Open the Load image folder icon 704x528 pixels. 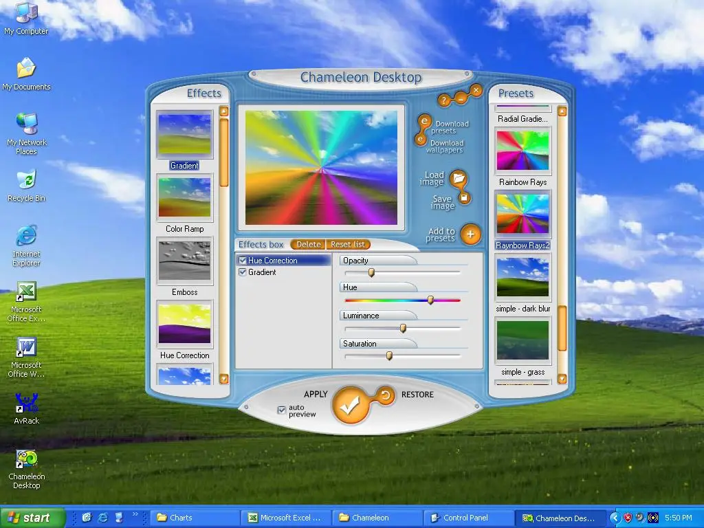click(459, 178)
